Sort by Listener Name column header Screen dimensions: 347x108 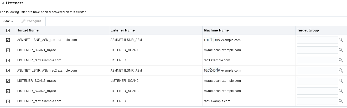pyautogui.click(x=156, y=30)
